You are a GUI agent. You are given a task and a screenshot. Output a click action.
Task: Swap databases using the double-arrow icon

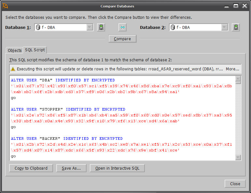point(123,27)
